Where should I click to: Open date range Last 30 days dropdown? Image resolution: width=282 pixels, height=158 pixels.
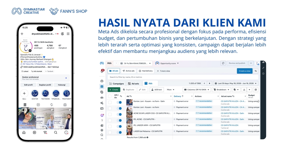coord(236,83)
